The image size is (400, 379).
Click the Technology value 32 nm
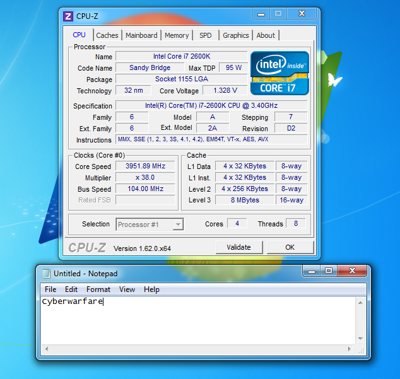pyautogui.click(x=133, y=90)
